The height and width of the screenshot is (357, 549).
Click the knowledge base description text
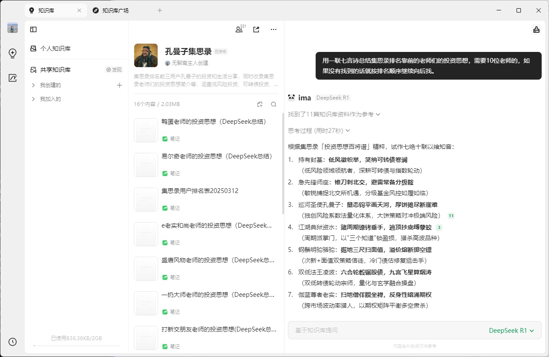point(206,80)
